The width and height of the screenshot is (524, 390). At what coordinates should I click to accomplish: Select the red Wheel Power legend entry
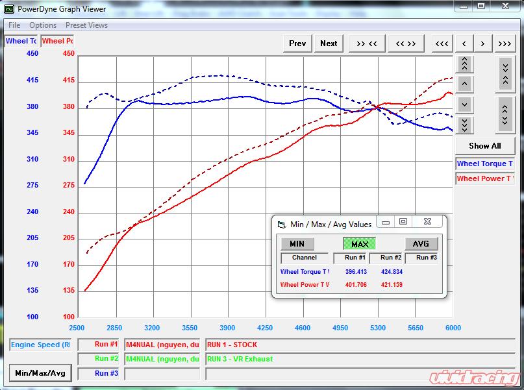point(485,178)
